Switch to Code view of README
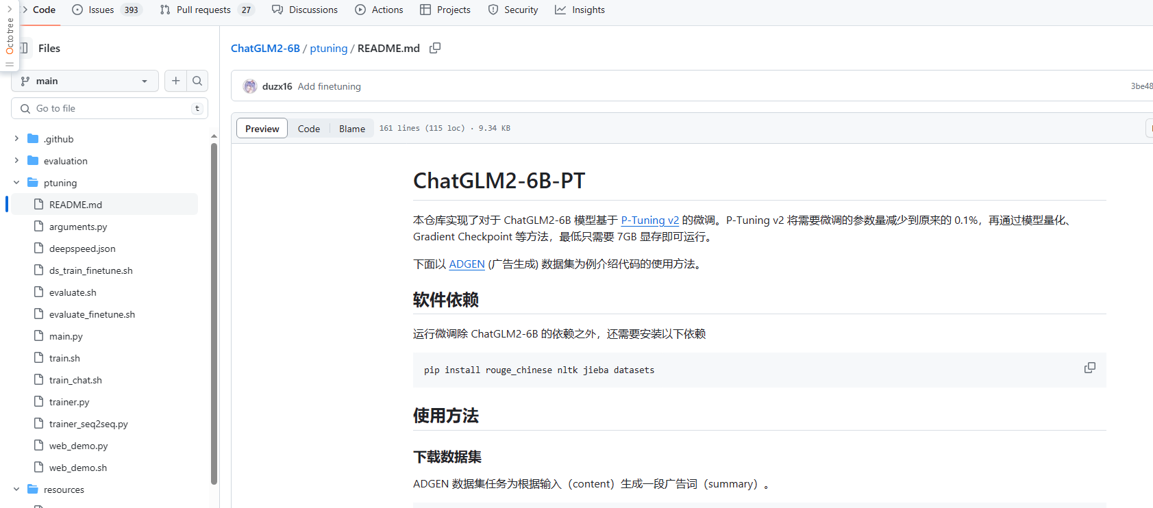This screenshot has width=1153, height=508. pyautogui.click(x=309, y=129)
